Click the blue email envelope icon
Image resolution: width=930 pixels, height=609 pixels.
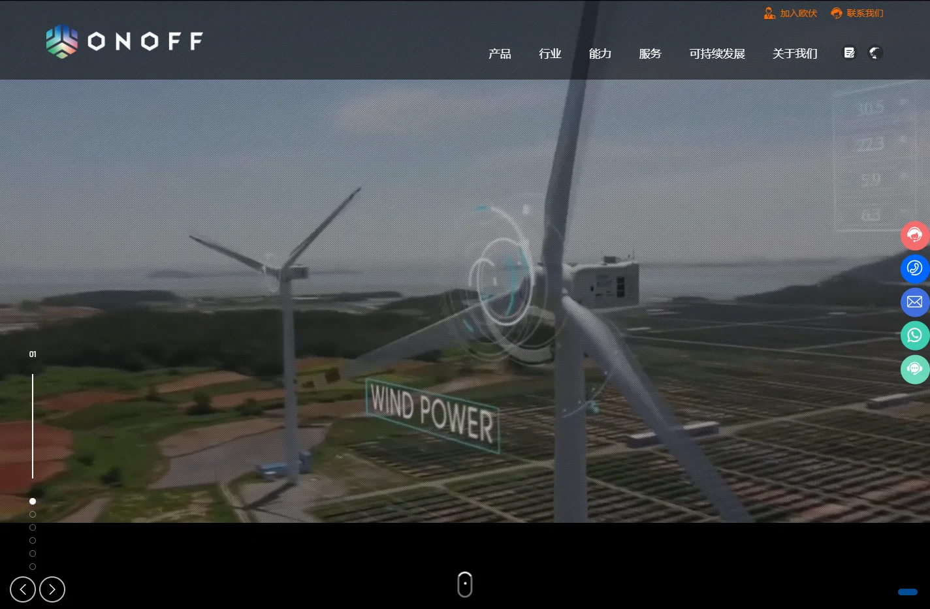click(915, 302)
